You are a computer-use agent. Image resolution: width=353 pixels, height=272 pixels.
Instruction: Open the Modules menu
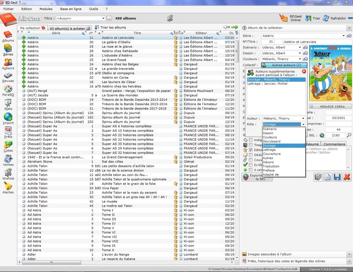pyautogui.click(x=46, y=9)
